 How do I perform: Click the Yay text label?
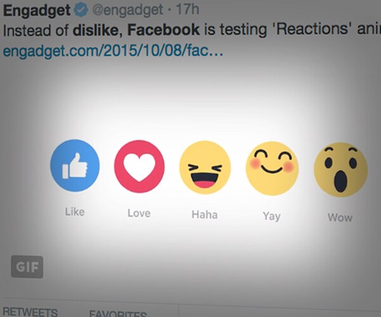[x=272, y=216]
